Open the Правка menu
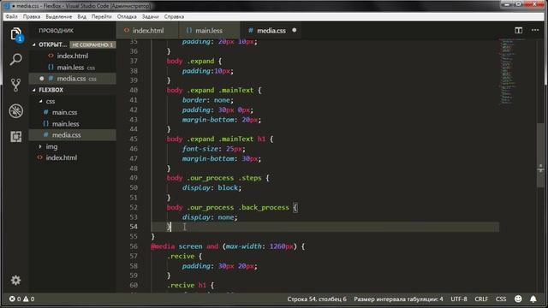 click(32, 16)
